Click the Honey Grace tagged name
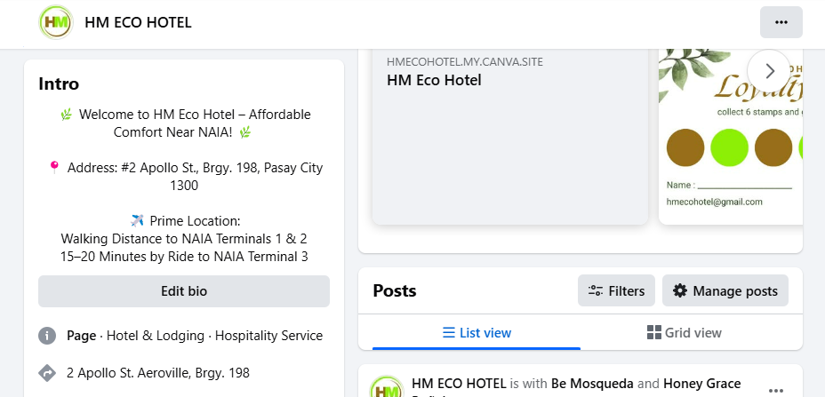The width and height of the screenshot is (825, 397). coord(701,384)
